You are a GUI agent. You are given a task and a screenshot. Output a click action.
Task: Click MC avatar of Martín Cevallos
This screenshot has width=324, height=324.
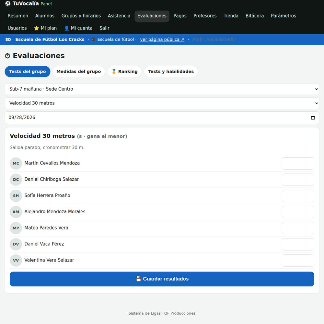tap(16, 163)
